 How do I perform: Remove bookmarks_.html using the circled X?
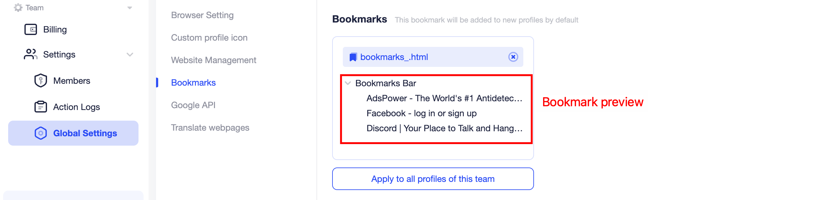(513, 57)
